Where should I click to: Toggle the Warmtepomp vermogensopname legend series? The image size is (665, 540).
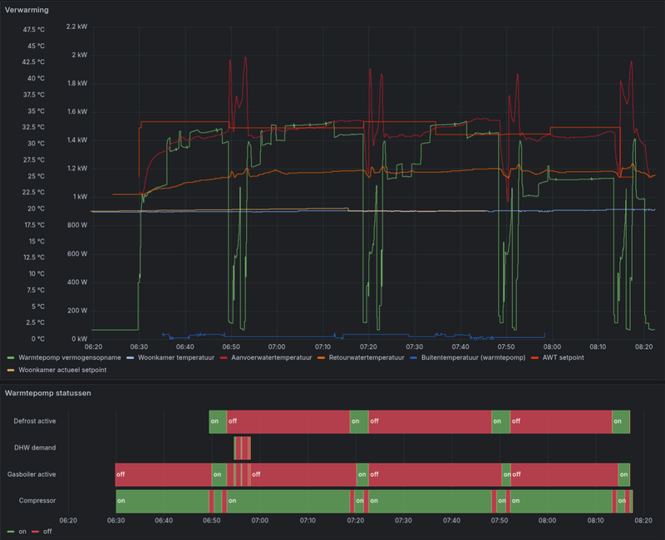[x=70, y=357]
